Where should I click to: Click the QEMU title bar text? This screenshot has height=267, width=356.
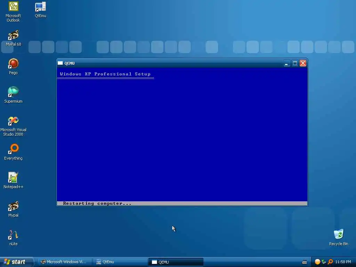tap(70, 63)
